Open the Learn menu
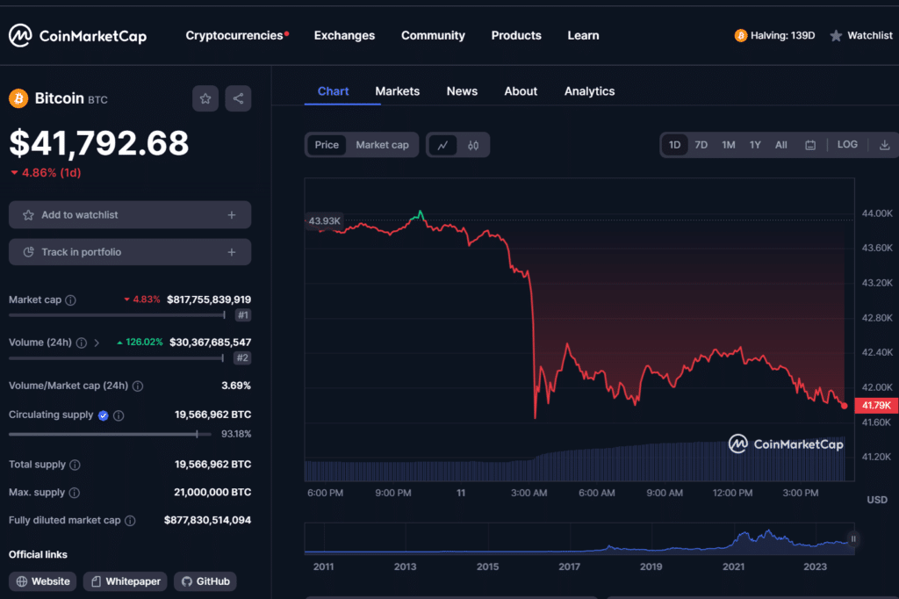 tap(583, 36)
